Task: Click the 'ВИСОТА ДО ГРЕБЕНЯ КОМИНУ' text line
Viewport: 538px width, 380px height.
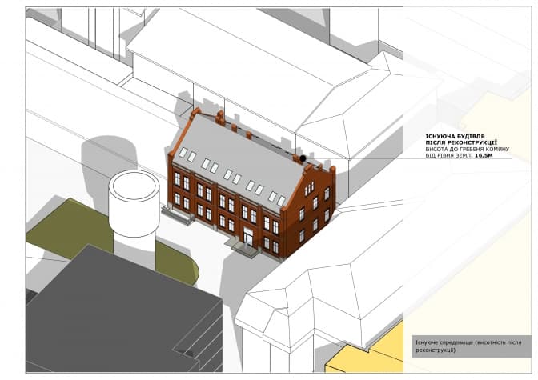Action: click(464, 150)
